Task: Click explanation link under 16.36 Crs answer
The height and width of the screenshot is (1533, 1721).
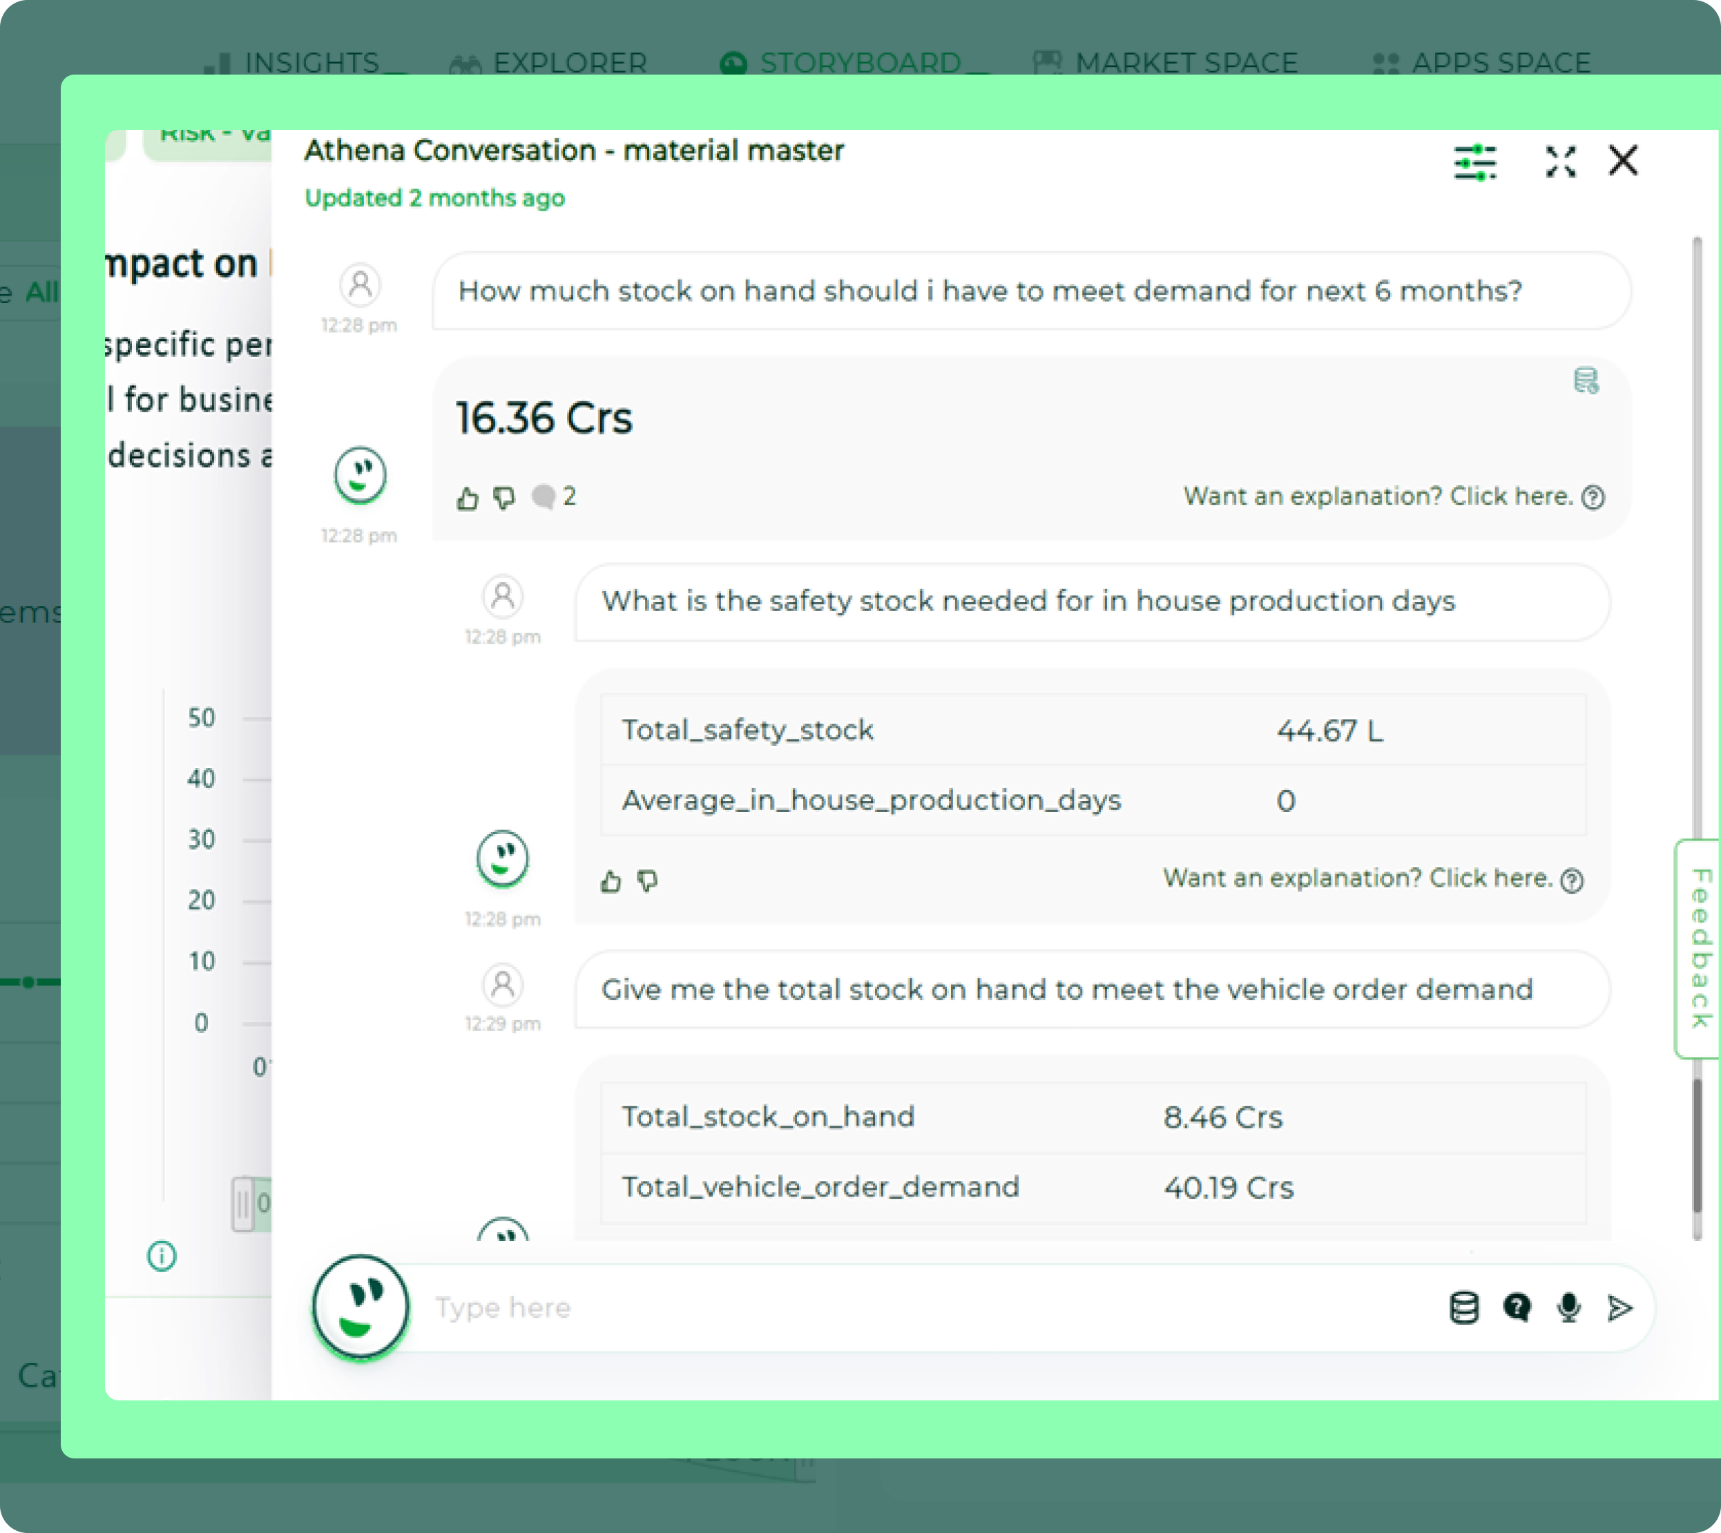Action: [1394, 496]
